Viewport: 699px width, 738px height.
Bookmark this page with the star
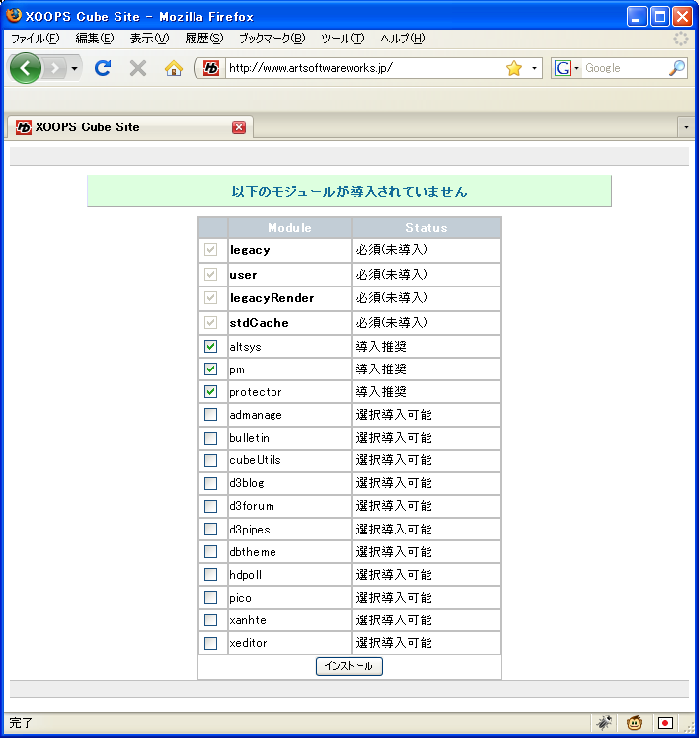pos(513,68)
